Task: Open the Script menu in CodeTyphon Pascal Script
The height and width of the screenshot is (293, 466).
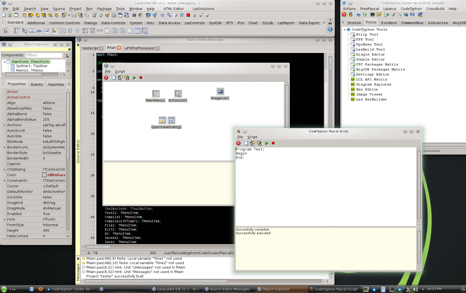Action: point(252,137)
